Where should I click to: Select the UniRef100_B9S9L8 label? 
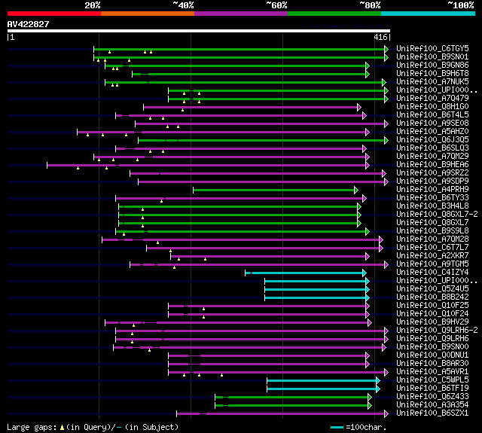pos(432,231)
